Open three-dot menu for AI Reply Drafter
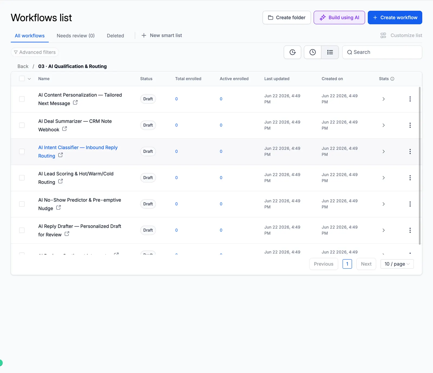 [410, 230]
